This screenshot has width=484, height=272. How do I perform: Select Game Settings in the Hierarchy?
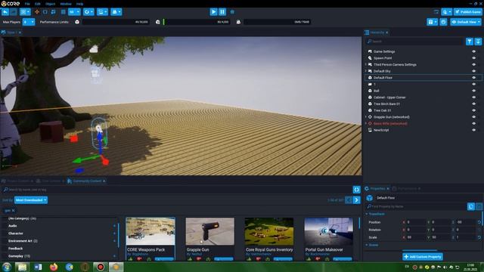[384, 51]
